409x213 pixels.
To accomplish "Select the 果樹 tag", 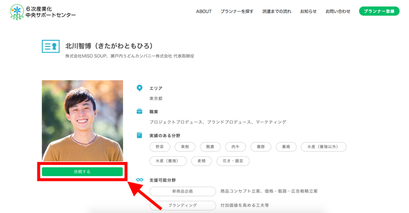I will [185, 147].
